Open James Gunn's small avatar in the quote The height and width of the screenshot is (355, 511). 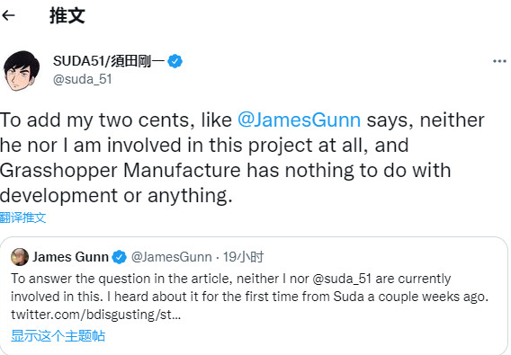point(20,257)
